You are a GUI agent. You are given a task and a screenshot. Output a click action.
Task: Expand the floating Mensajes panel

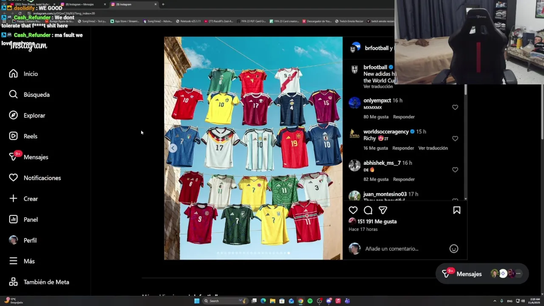pyautogui.click(x=482, y=274)
